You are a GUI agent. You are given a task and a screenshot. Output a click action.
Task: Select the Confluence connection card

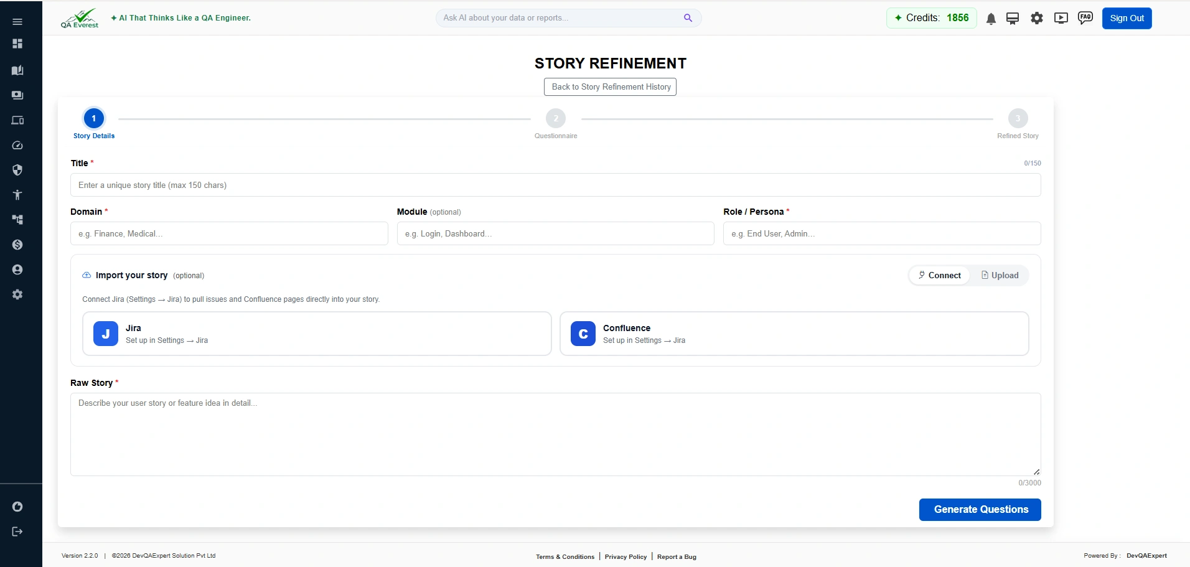794,334
